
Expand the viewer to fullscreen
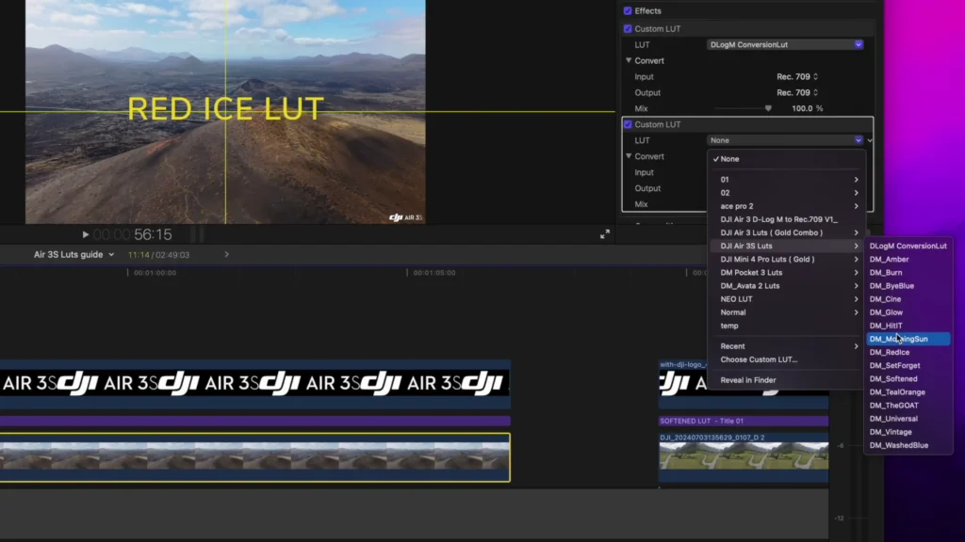[x=605, y=234]
